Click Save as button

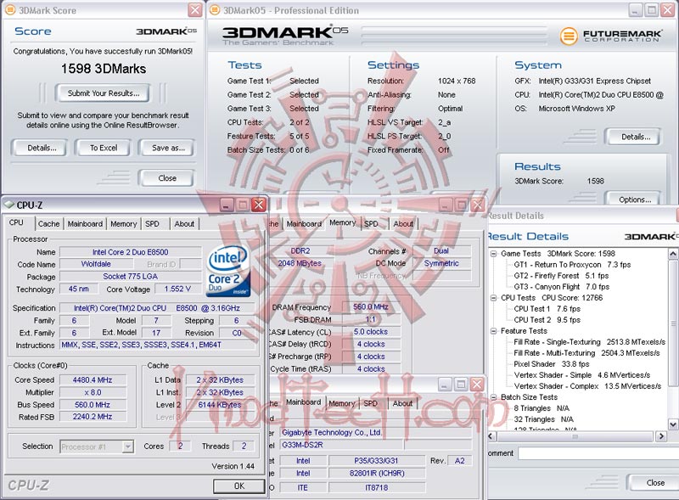point(168,148)
